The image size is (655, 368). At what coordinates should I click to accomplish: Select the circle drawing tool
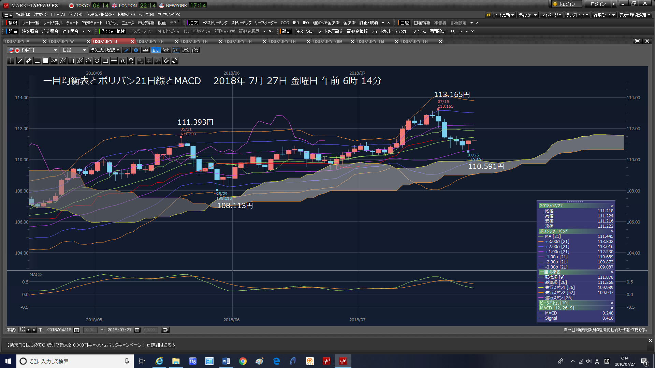click(97, 61)
